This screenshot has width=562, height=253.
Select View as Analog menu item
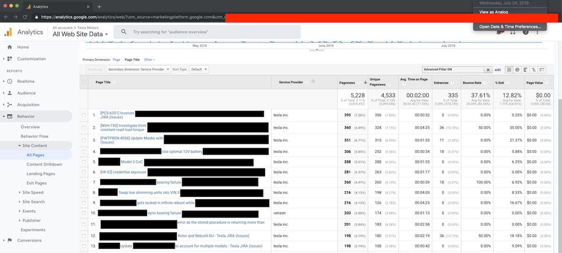pyautogui.click(x=494, y=12)
